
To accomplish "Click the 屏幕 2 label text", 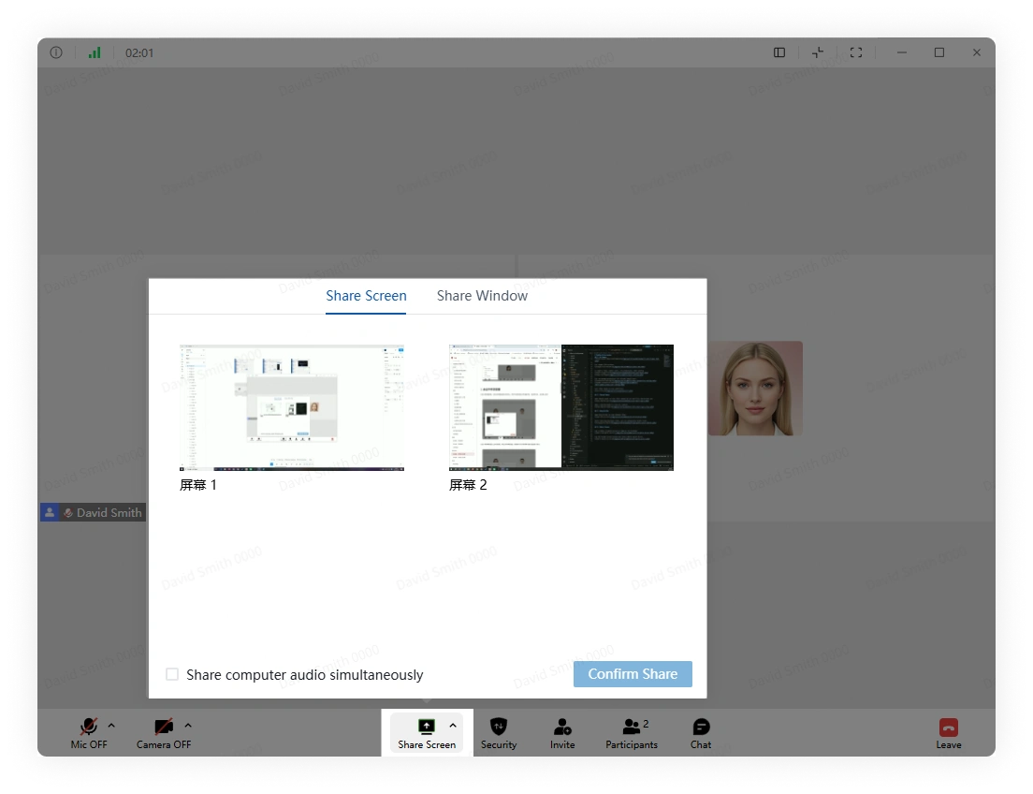I will (x=468, y=485).
